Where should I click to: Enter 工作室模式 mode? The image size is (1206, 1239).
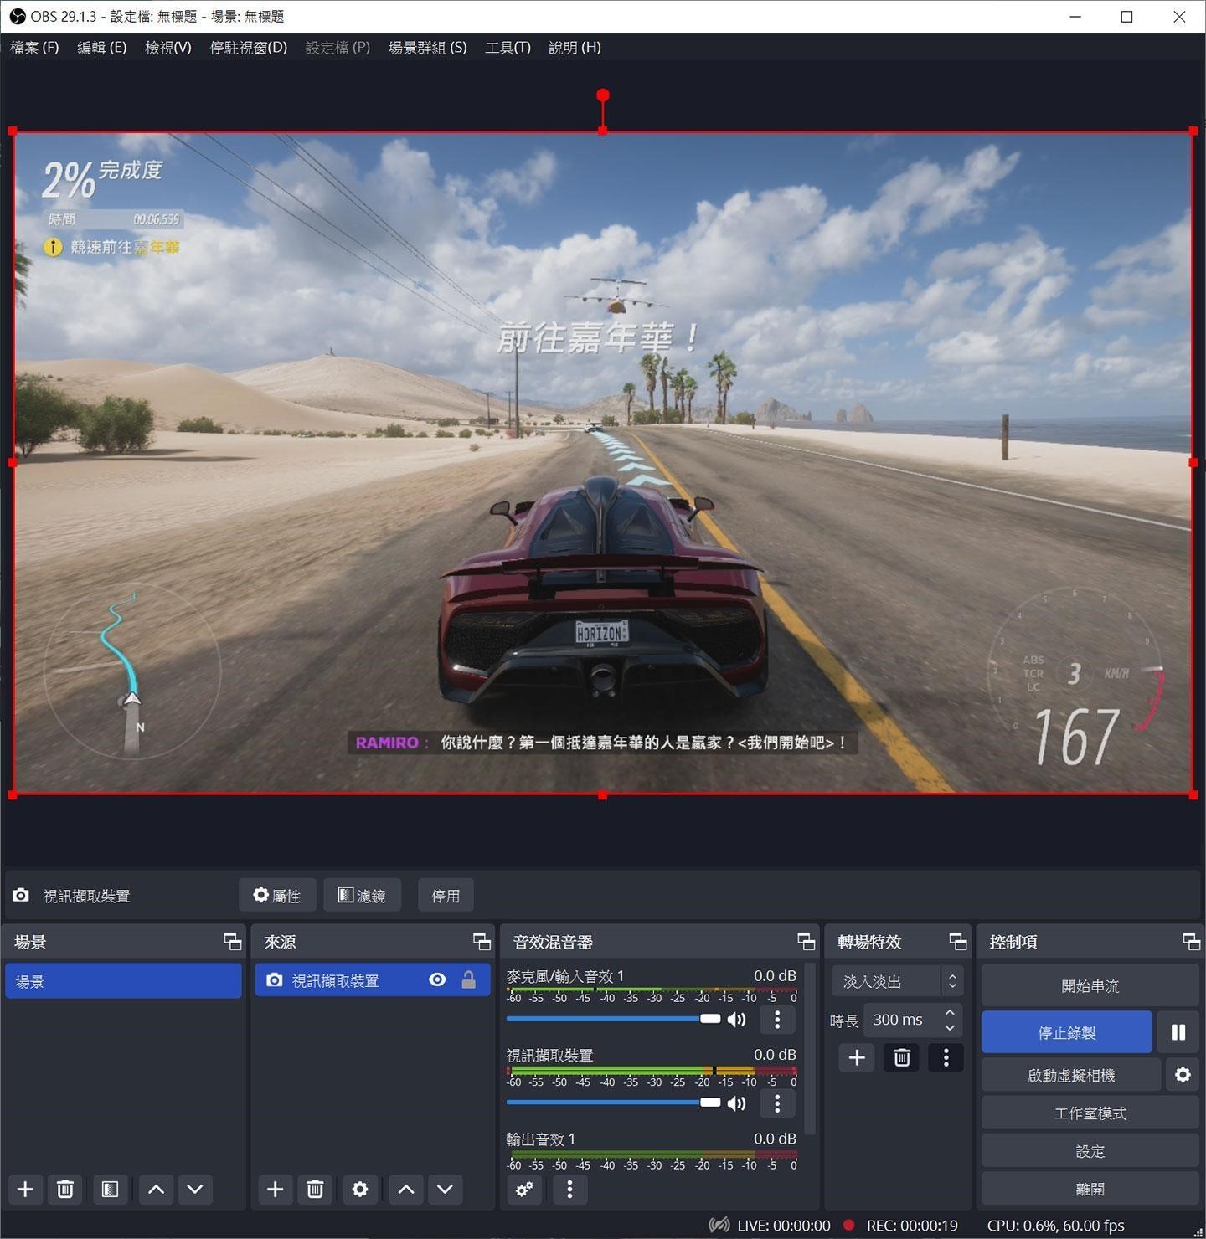point(1090,1113)
